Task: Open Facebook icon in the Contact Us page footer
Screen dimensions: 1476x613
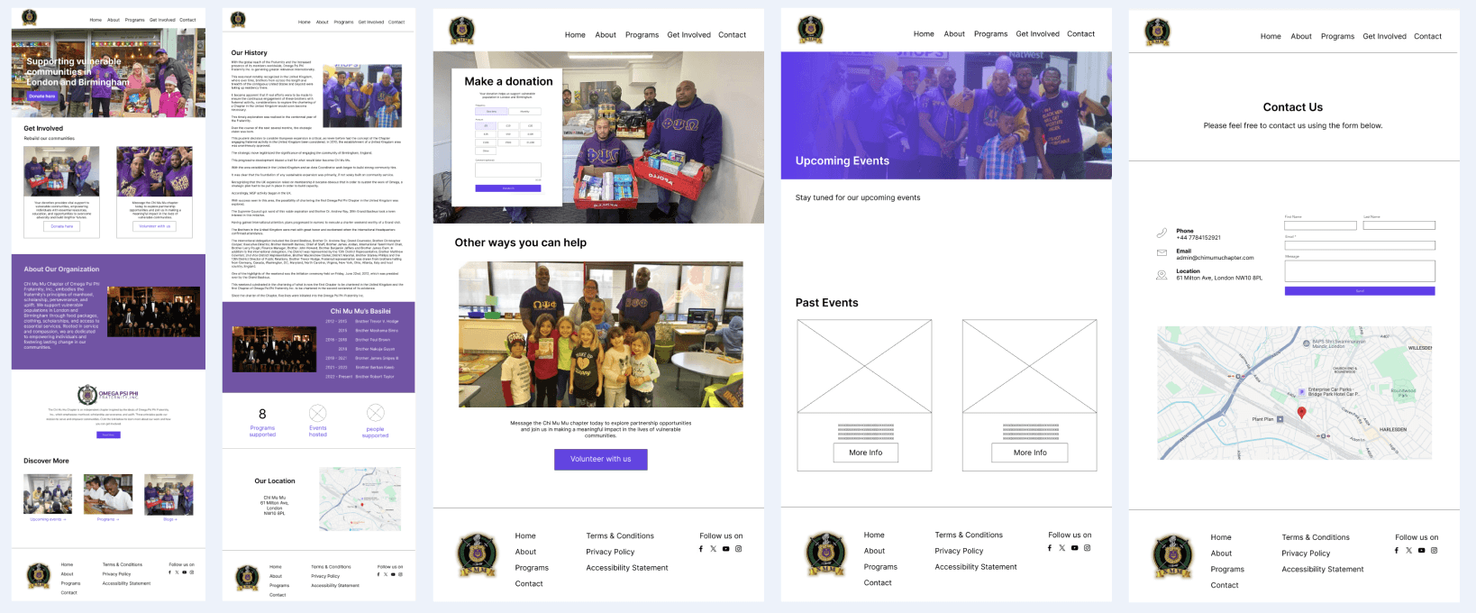Action: pos(1397,550)
